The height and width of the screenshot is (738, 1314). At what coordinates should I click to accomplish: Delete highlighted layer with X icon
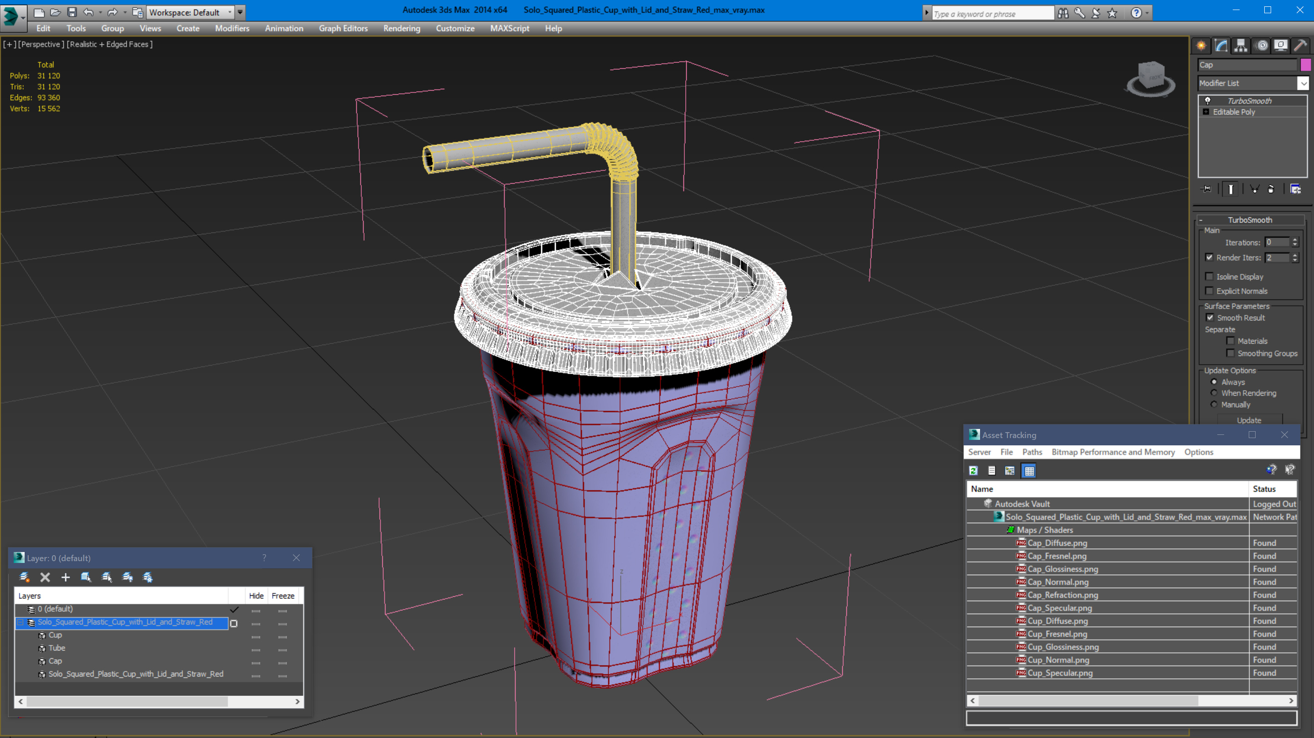pyautogui.click(x=45, y=577)
